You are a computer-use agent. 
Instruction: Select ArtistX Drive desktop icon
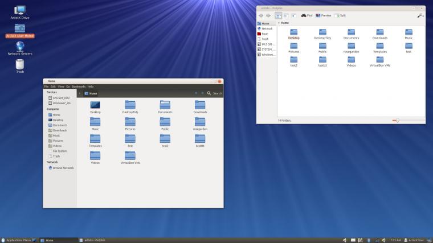coord(20,13)
